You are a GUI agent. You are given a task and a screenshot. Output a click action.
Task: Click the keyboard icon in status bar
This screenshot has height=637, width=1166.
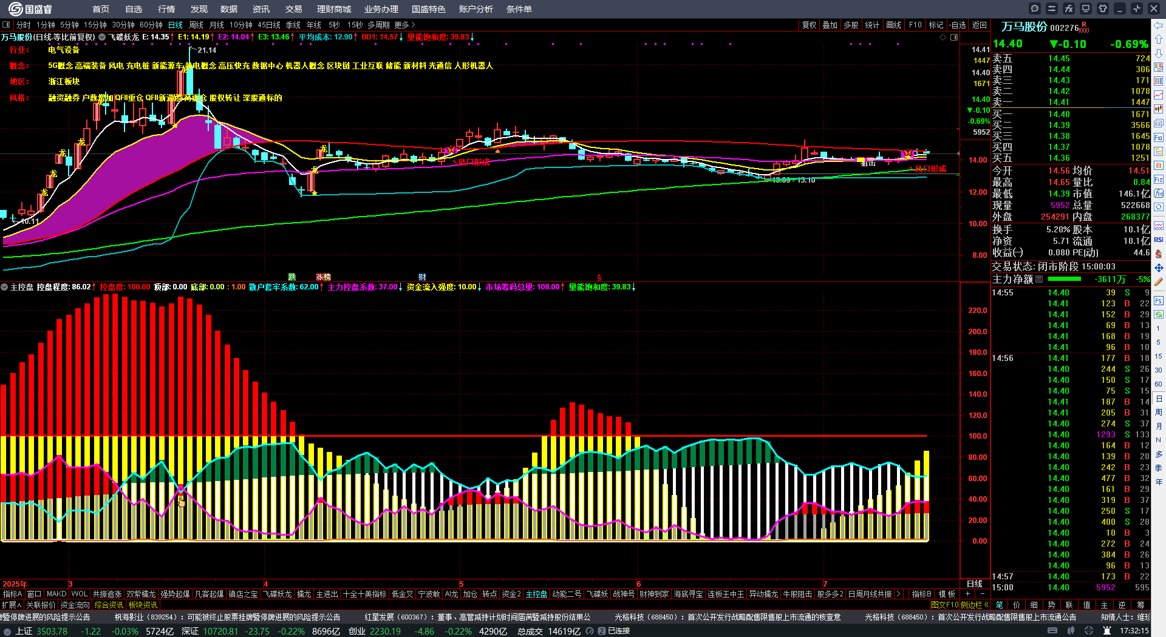tap(1052, 631)
